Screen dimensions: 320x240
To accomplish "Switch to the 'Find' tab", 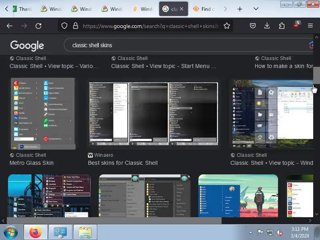I will click(x=204, y=9).
